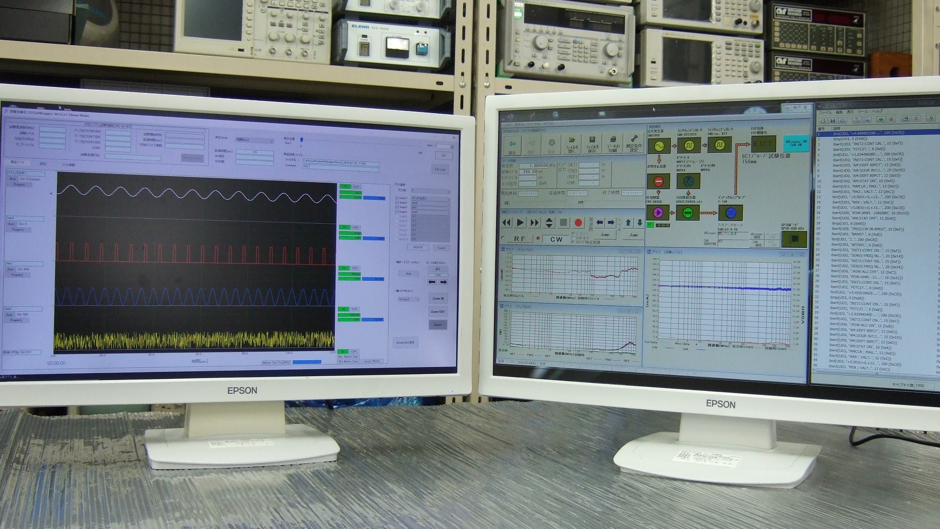
Task: Open the Graph4 signal source dropdown
Action: tap(430, 212)
